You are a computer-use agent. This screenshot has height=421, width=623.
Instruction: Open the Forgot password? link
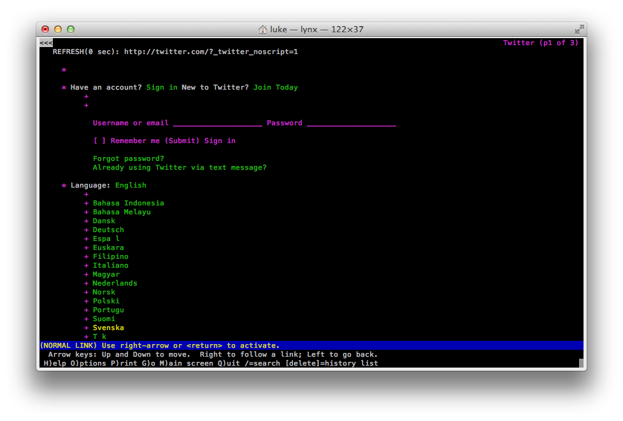pyautogui.click(x=128, y=159)
